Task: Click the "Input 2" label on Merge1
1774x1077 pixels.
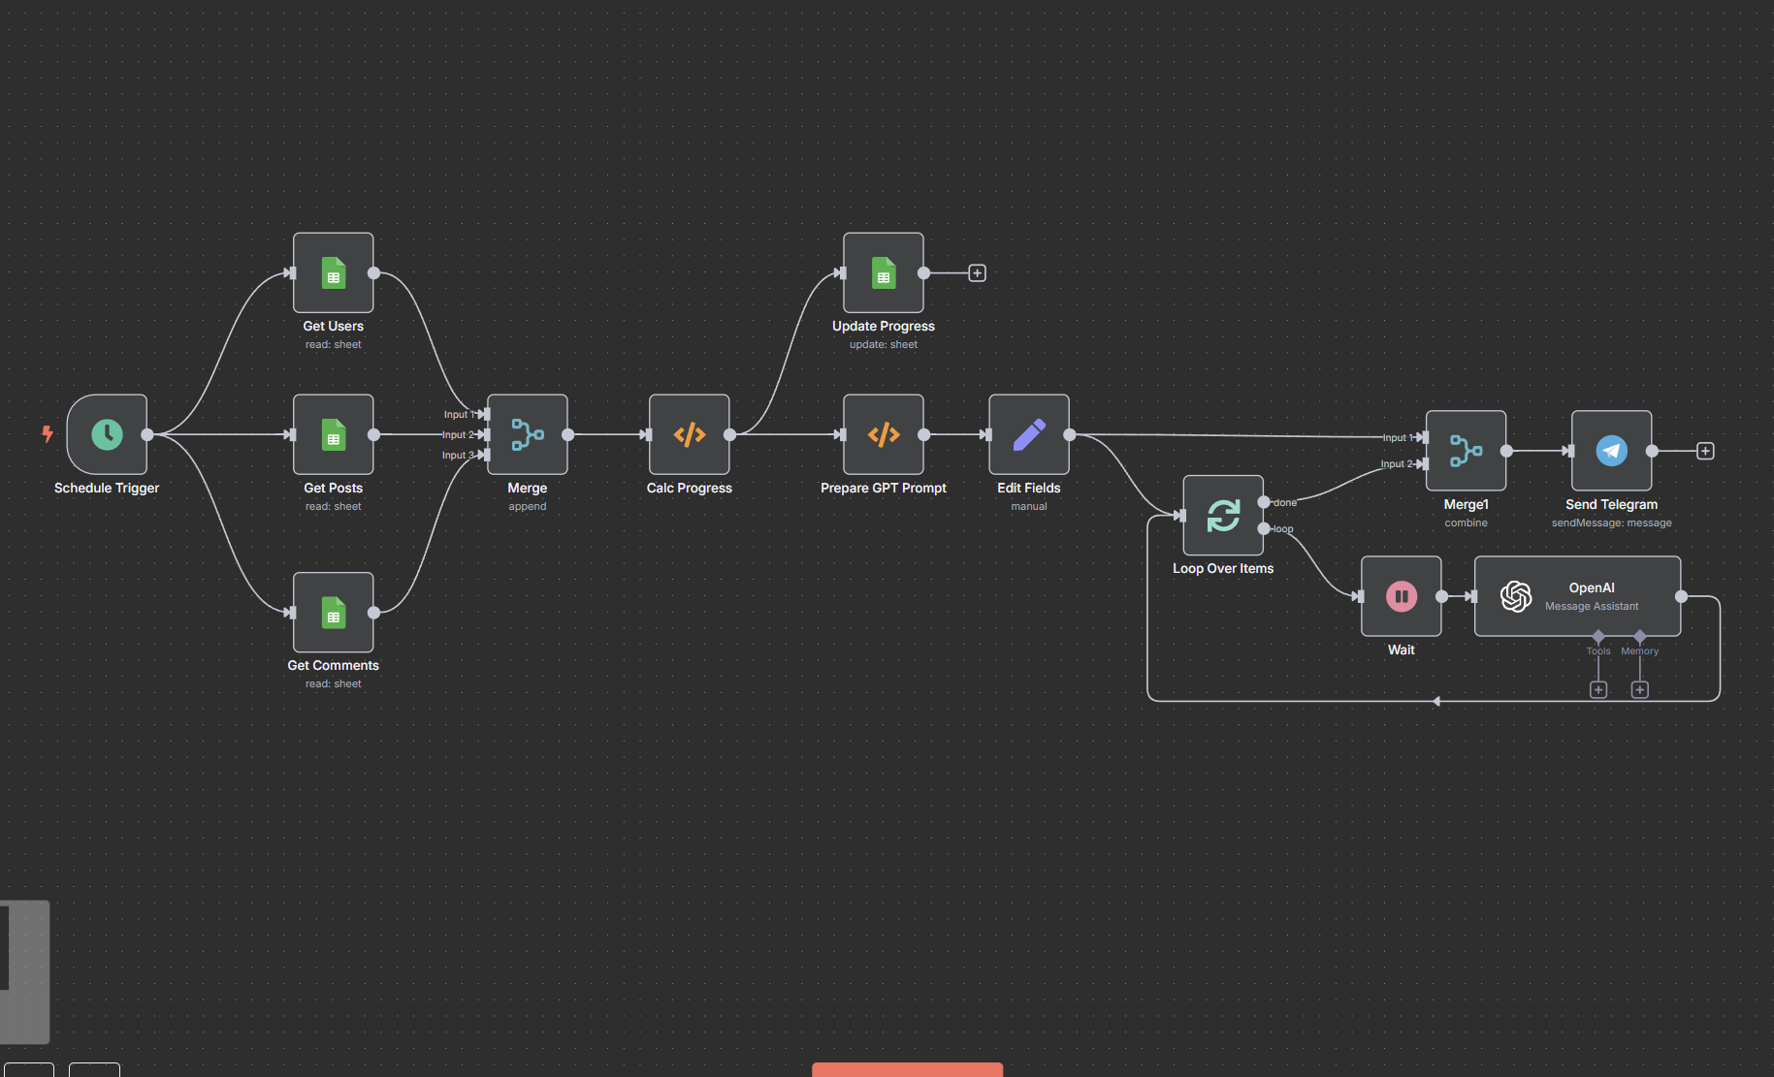Action: pos(1398,464)
